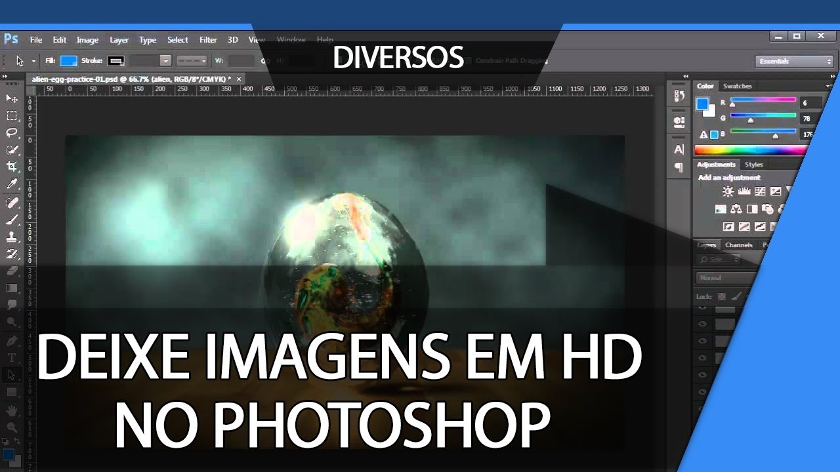Open the stroke type dashed-line dropdown
840x472 pixels.
tap(192, 60)
